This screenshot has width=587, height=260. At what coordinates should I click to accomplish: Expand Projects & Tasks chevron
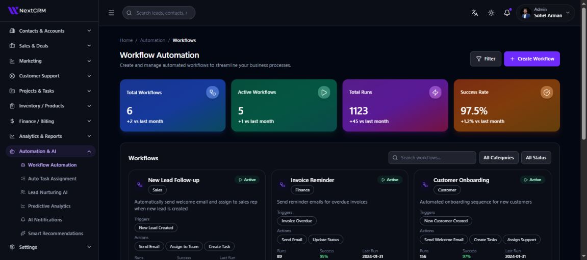tap(89, 91)
